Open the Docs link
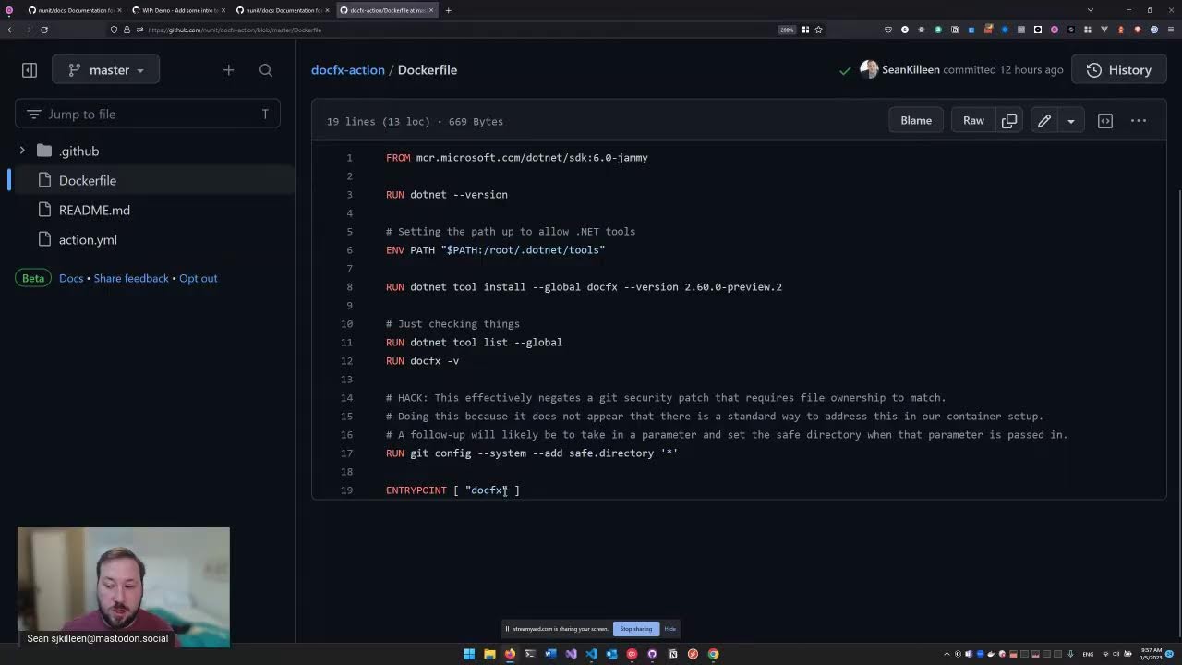1182x665 pixels. point(71,278)
